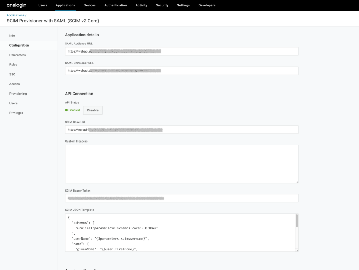Click inside the Custom Headers text area
359x270 pixels.
click(182, 164)
